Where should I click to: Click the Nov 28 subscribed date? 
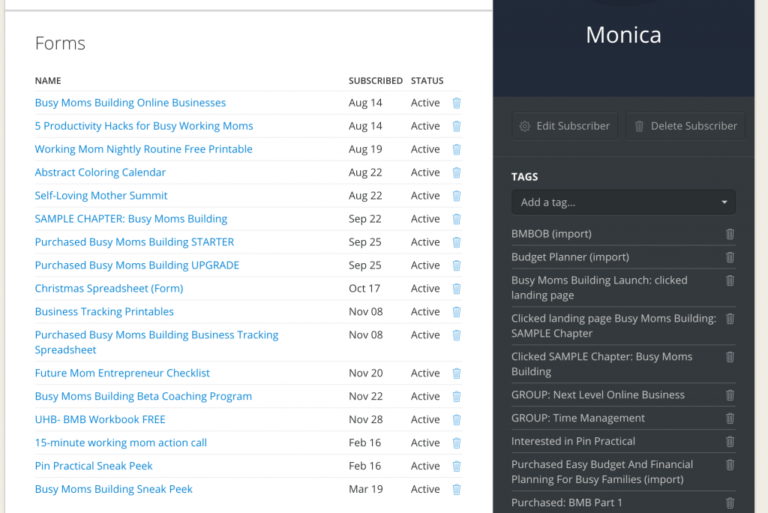[366, 419]
